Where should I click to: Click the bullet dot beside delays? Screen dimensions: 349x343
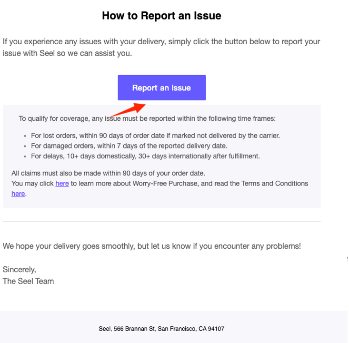coord(25,157)
